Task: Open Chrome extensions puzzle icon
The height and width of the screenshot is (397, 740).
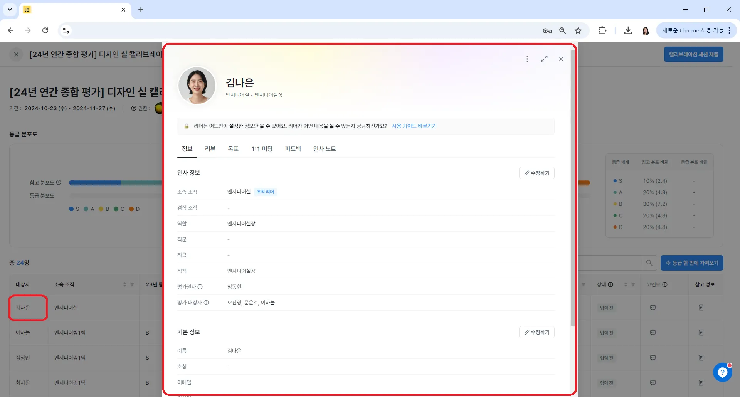Action: tap(602, 30)
